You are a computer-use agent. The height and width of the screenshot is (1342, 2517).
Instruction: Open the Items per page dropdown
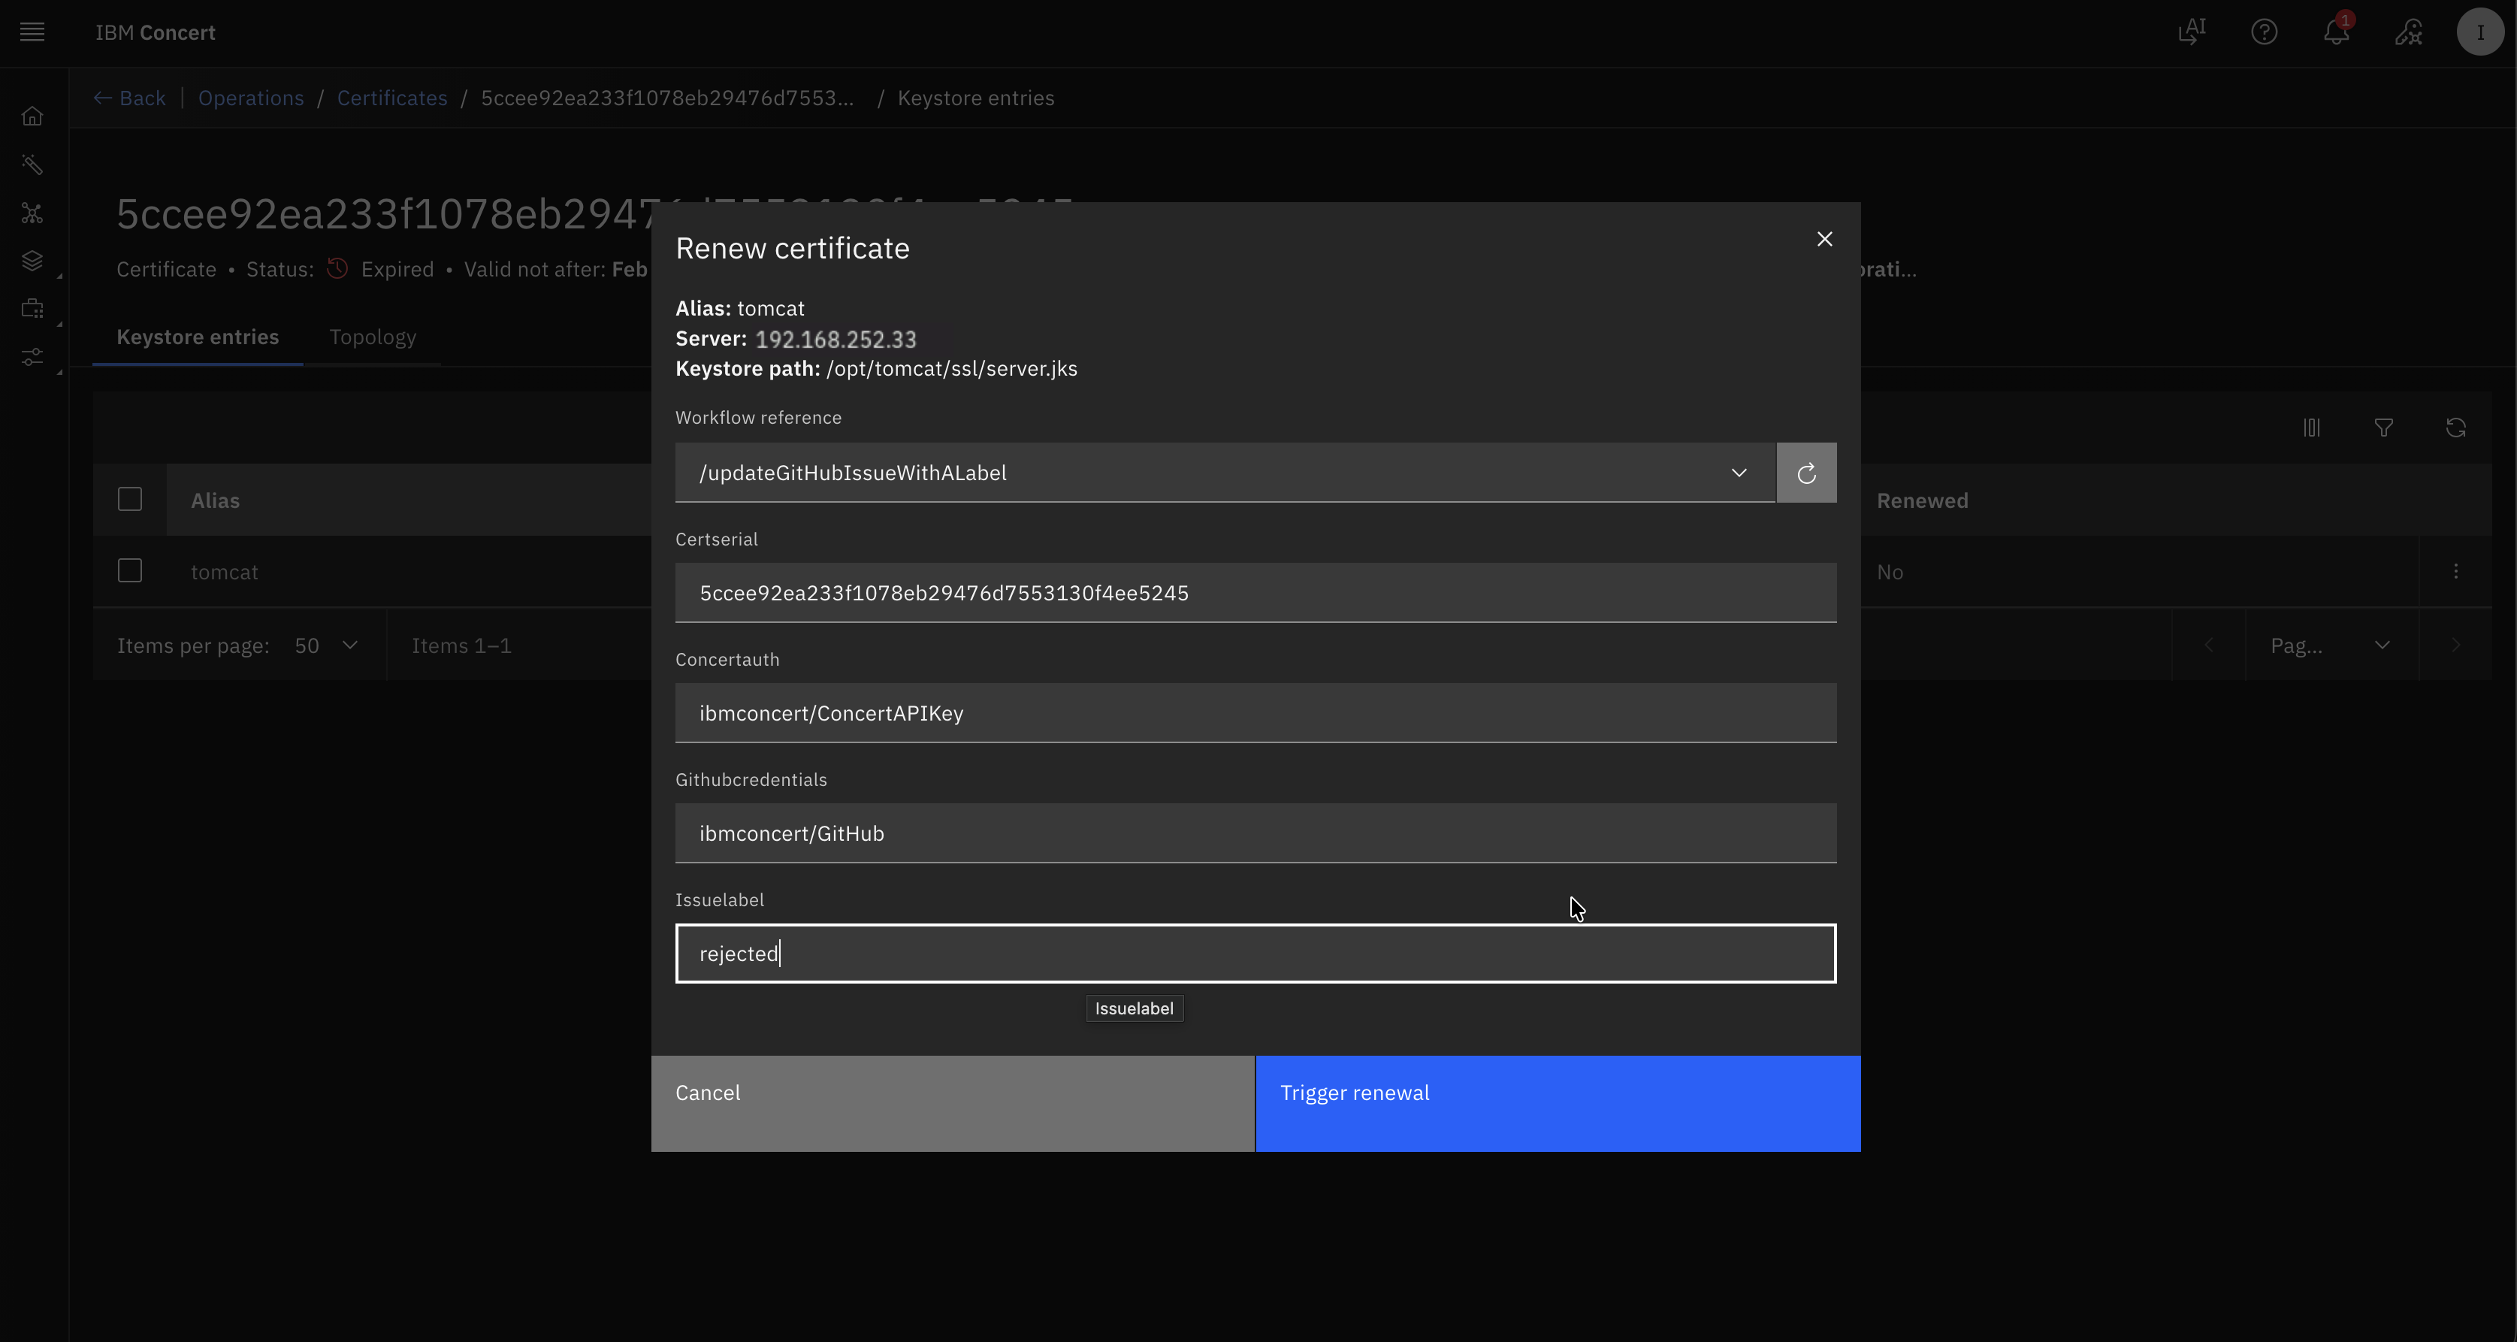[x=326, y=646]
